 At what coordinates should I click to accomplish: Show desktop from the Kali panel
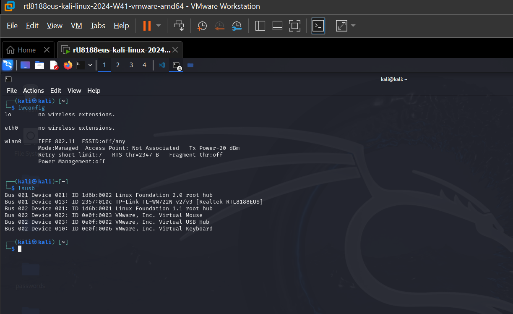25,65
